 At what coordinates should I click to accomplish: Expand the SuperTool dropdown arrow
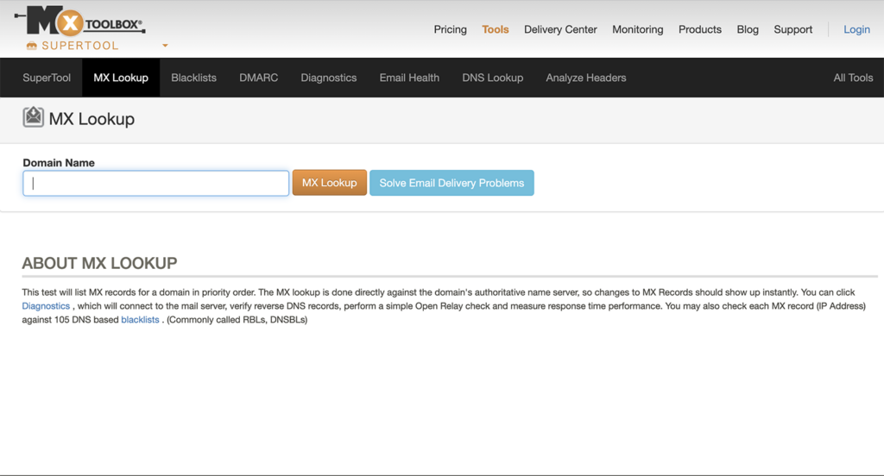tap(165, 46)
